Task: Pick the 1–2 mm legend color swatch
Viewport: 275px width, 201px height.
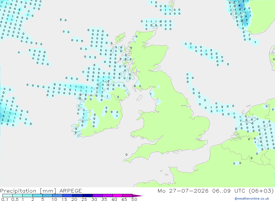Action: (x=28, y=196)
